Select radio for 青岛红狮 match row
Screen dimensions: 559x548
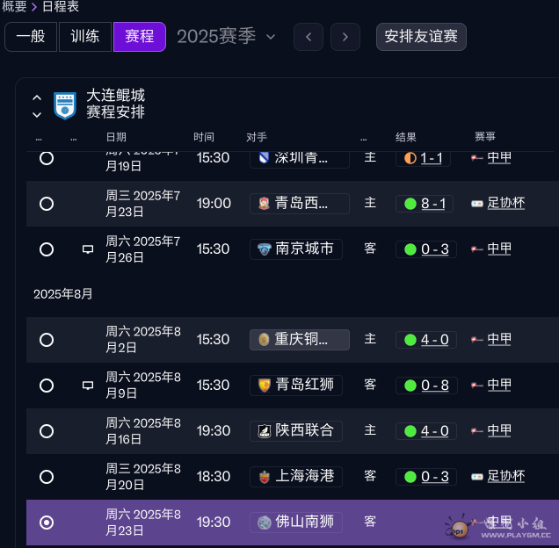pos(47,386)
